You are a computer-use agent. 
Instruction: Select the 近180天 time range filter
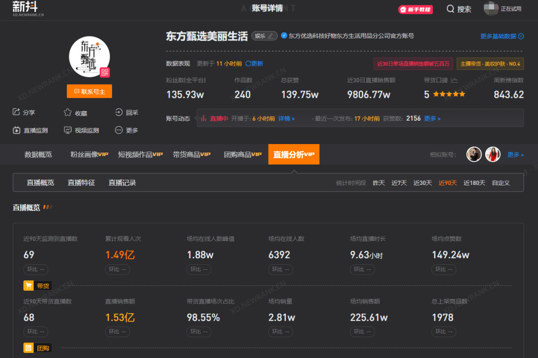[474, 182]
